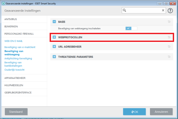Click the BASIS header text
The height and width of the screenshot is (119, 178).
pyautogui.click(x=62, y=22)
